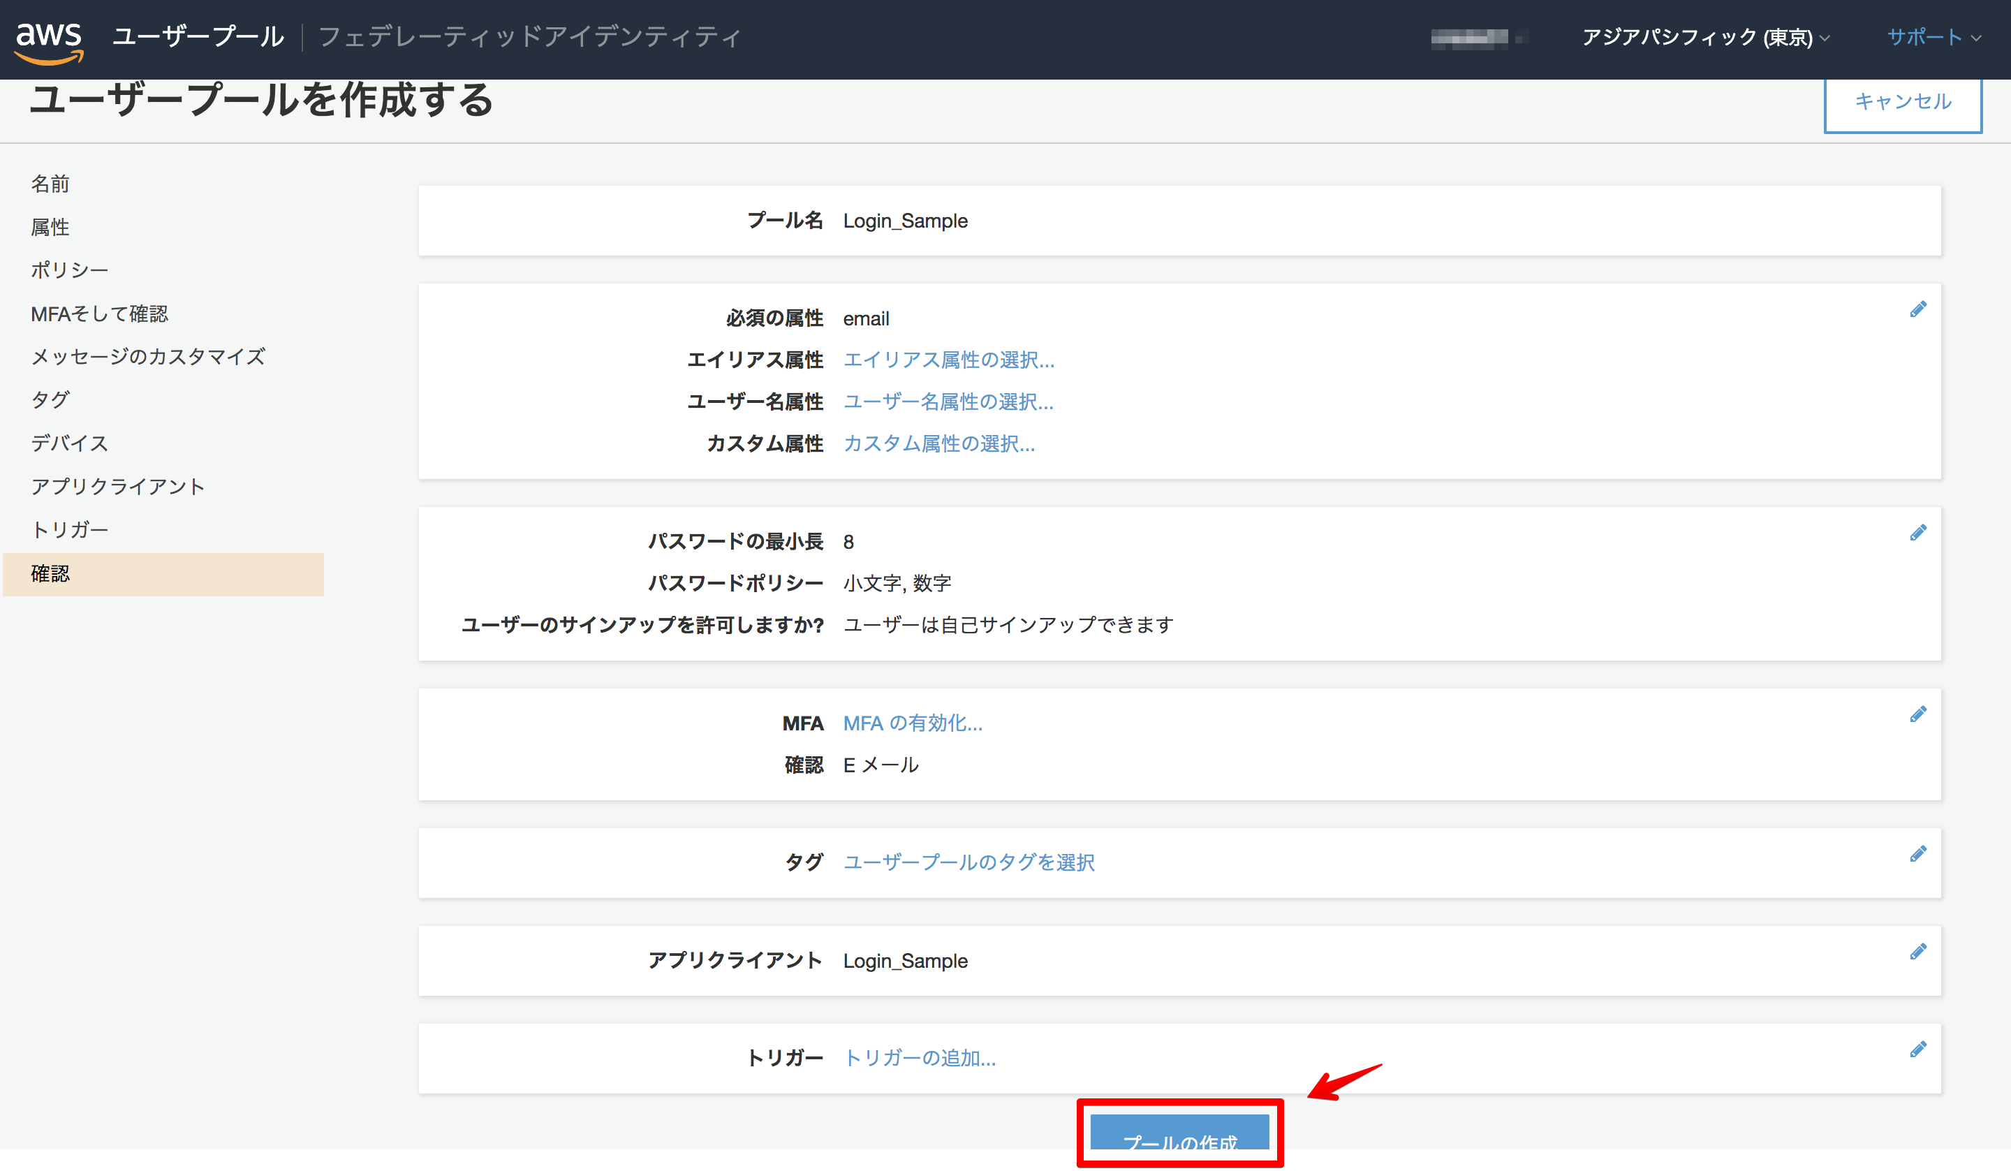Screen dimensions: 2011x1171
Task: Click the プールの作成 button
Action: [1179, 1133]
